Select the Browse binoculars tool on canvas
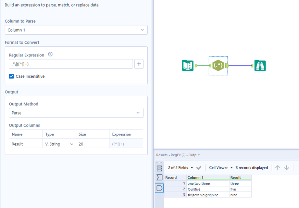This screenshot has height=208, width=299. pos(260,65)
